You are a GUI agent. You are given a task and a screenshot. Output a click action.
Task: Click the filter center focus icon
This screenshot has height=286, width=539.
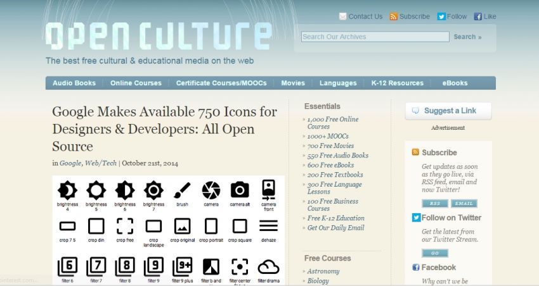click(240, 267)
